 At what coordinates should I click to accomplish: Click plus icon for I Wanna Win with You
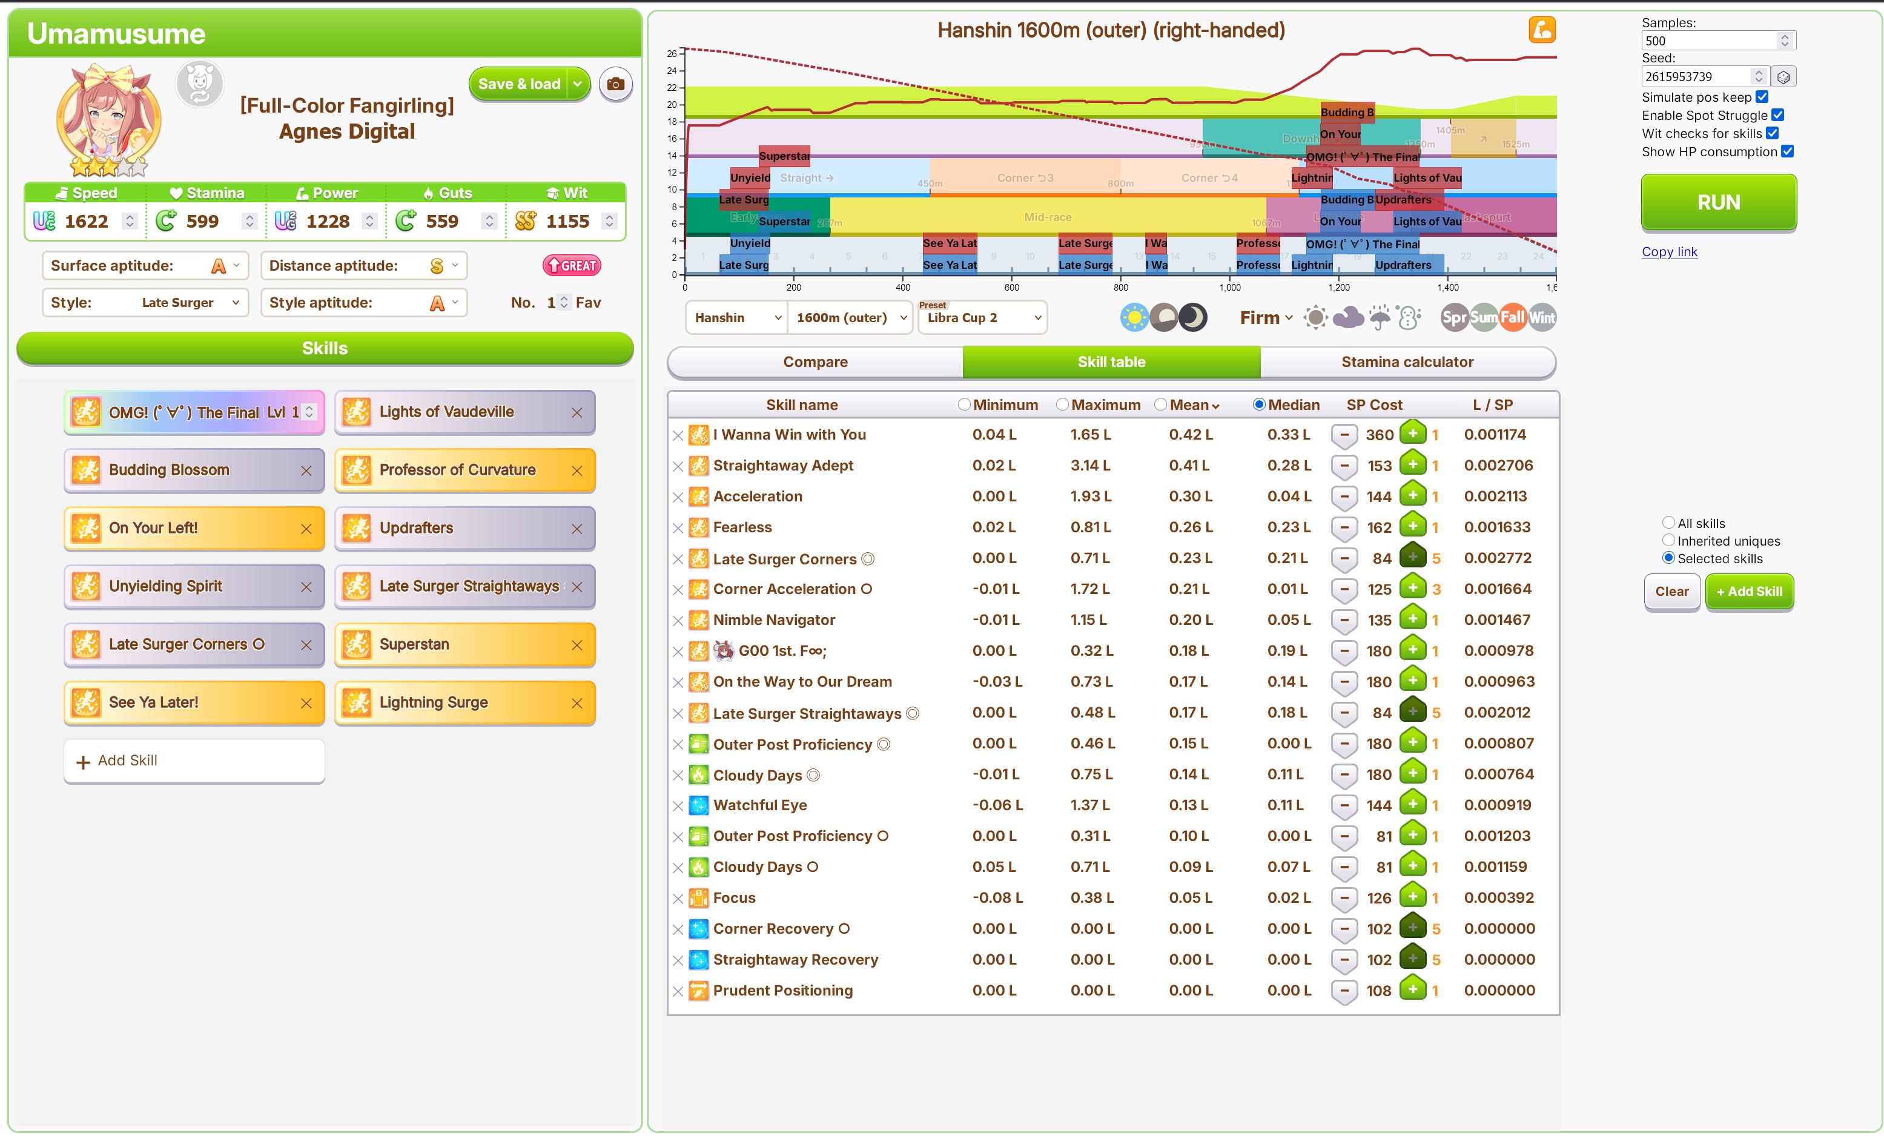[x=1413, y=434]
